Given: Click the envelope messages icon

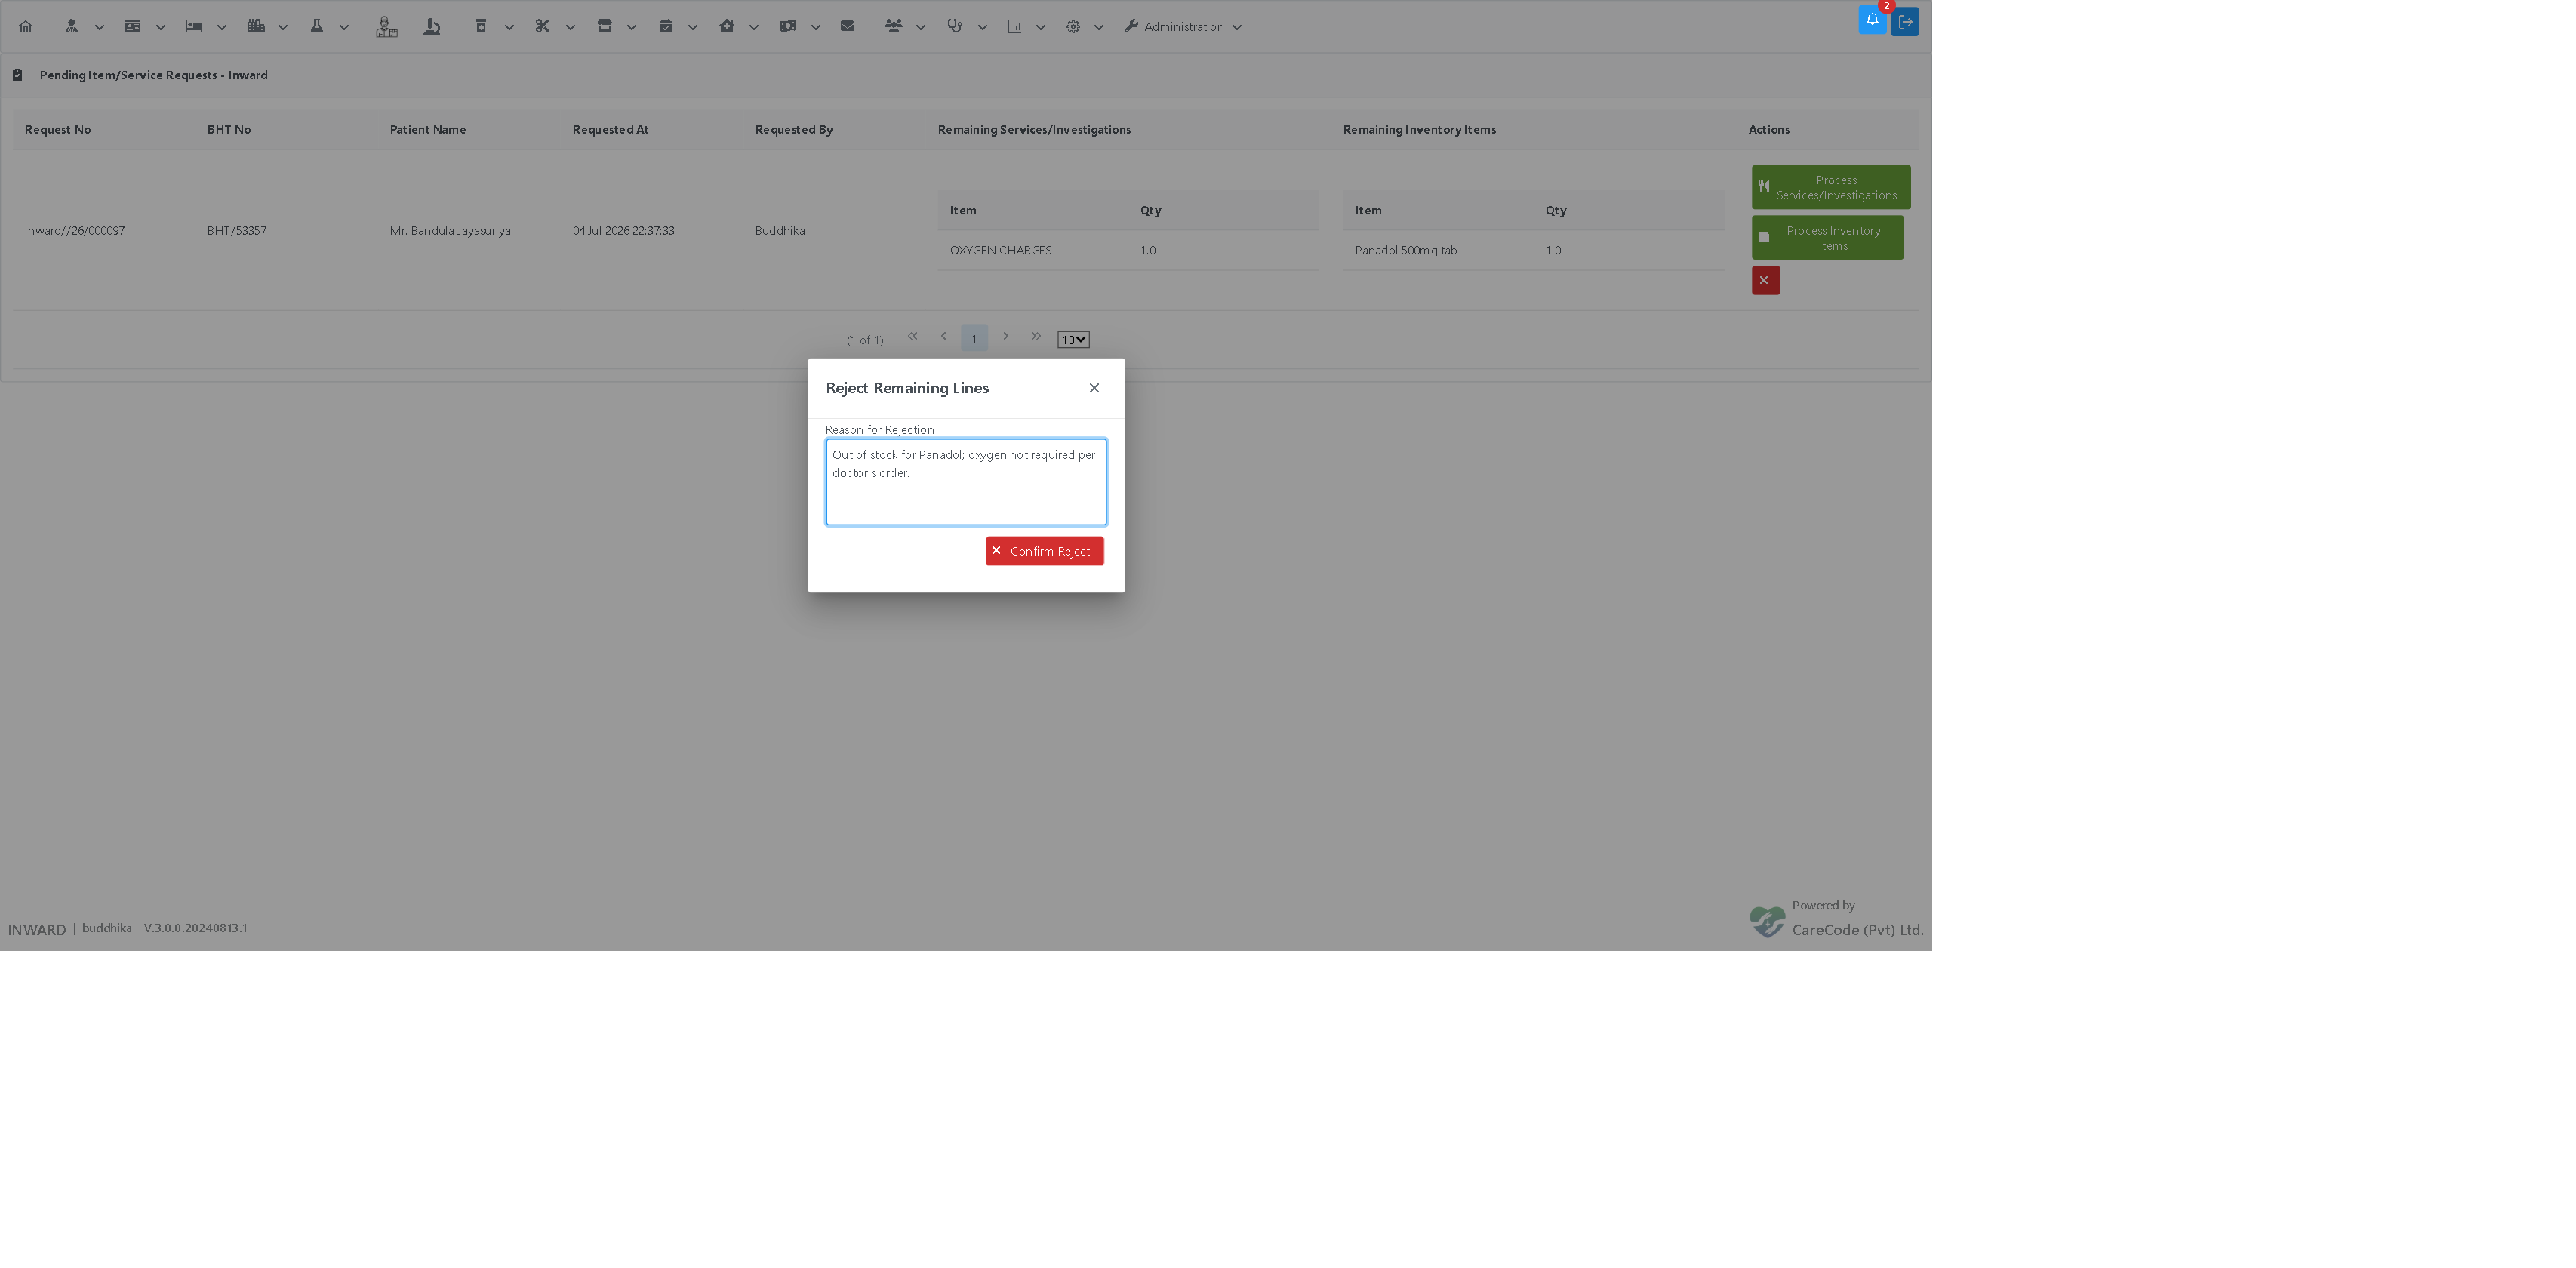Looking at the screenshot, I should click(848, 27).
